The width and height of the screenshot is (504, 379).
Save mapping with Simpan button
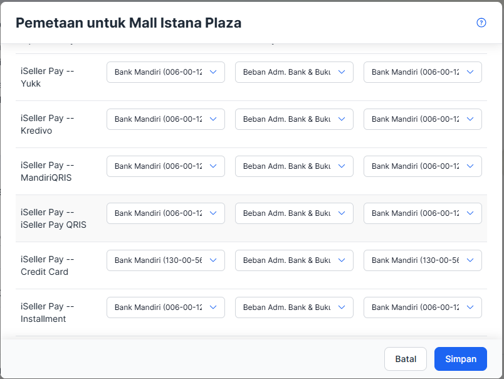[461, 359]
